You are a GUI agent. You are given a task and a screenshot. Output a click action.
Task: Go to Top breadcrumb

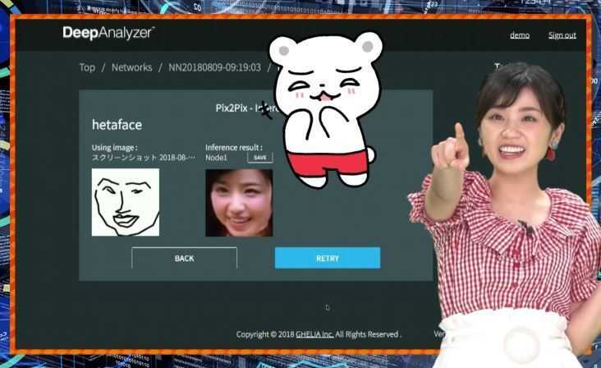click(87, 67)
